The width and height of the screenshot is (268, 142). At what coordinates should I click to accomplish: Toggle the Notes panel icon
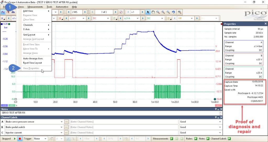(208, 139)
